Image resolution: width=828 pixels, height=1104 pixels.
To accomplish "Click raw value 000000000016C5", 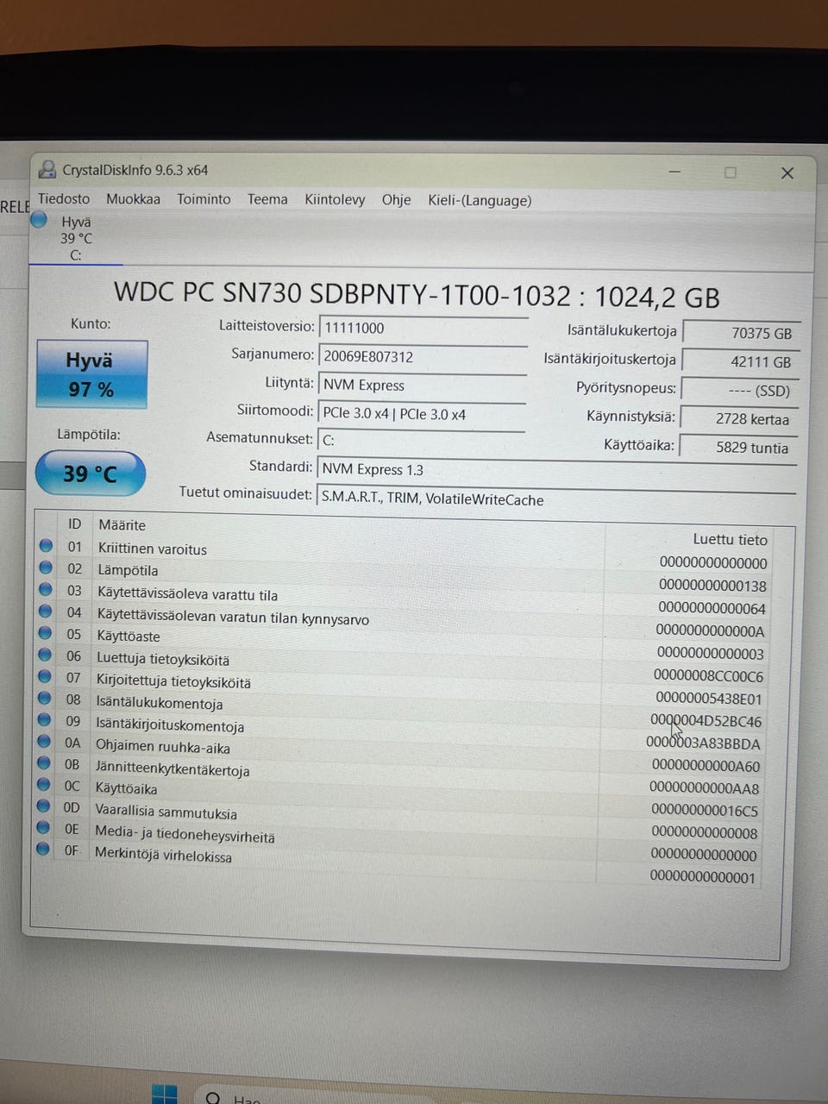I will (705, 811).
